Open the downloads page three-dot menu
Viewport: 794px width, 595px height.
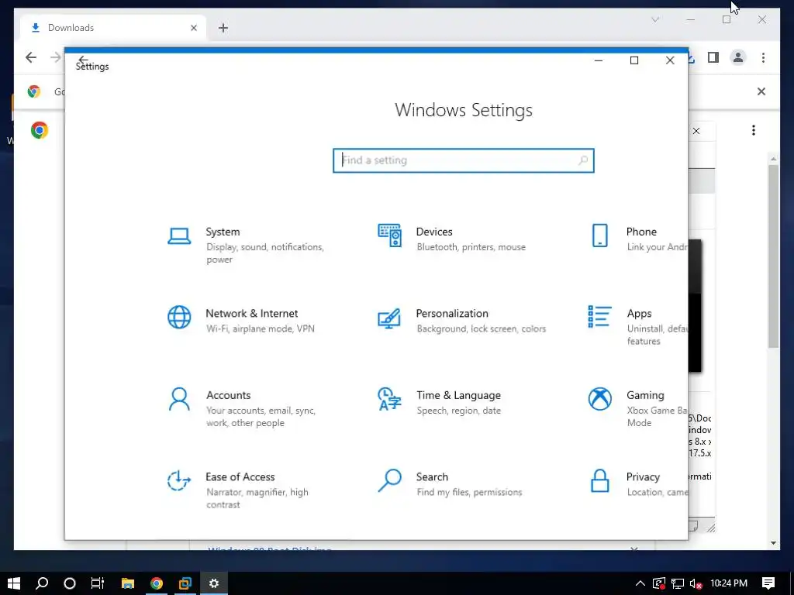click(x=754, y=130)
